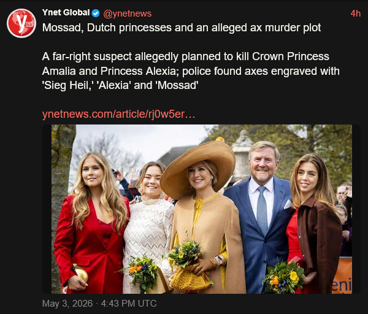This screenshot has width=368, height=314.
Task: Click the blue verified badge icon
Action: [x=96, y=13]
